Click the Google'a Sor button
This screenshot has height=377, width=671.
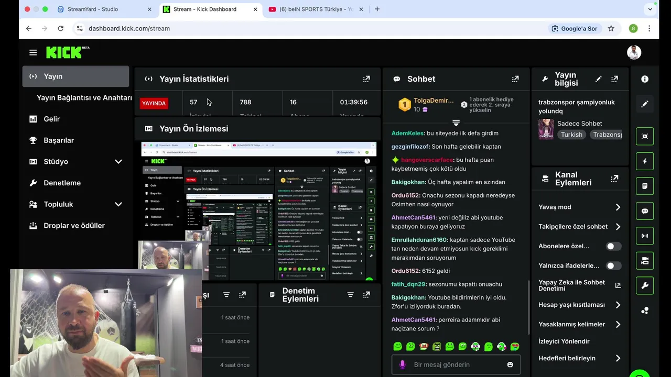575,28
